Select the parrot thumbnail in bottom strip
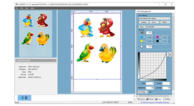 tap(24, 98)
